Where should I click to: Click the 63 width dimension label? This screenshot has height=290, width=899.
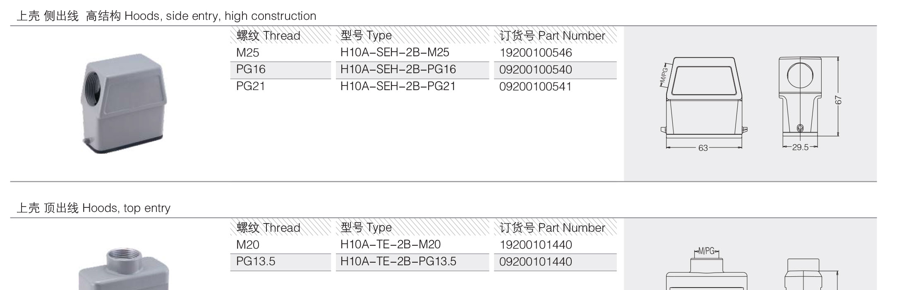(x=703, y=148)
